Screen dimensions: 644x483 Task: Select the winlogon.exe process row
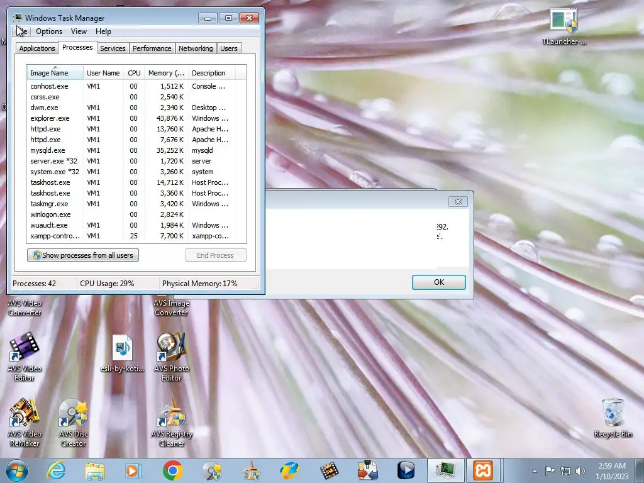pos(136,214)
